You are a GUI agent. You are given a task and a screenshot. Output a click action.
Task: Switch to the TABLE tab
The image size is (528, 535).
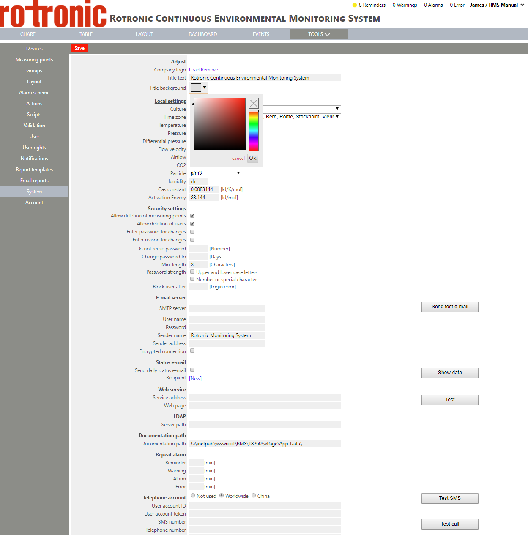coord(86,34)
